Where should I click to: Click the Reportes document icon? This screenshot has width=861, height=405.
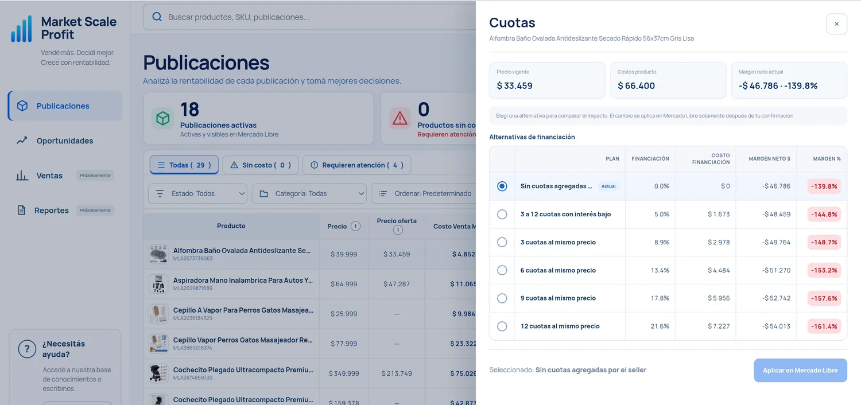pyautogui.click(x=21, y=211)
